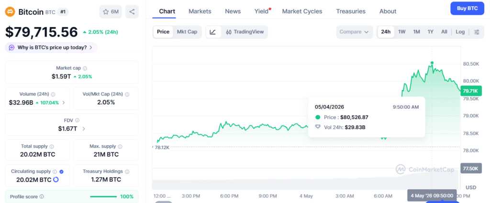
Task: Click the 80.5K peak point on chart
Action: click(x=432, y=63)
